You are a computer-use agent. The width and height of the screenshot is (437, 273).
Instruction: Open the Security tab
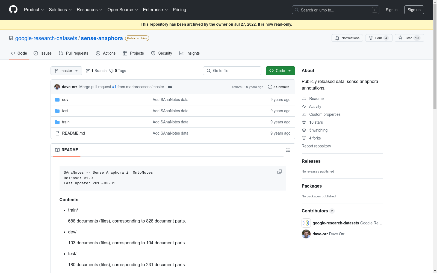[x=162, y=53]
